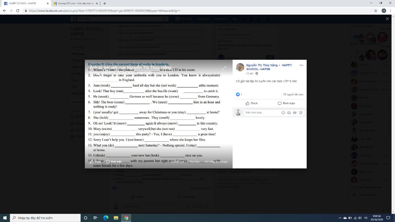Open Task View on the taskbar
The image size is (395, 222).
pos(95,218)
